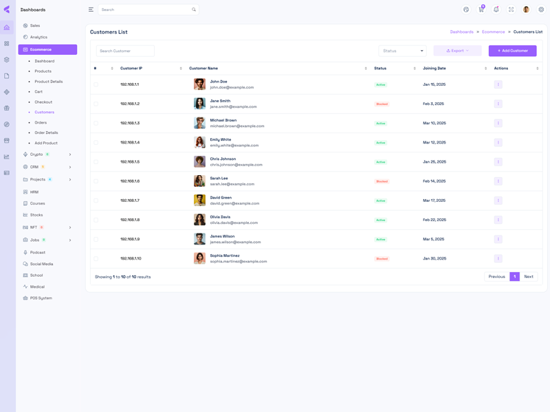The width and height of the screenshot is (550, 412).
Task: Toggle fullscreen mode icon
Action: coord(511,10)
